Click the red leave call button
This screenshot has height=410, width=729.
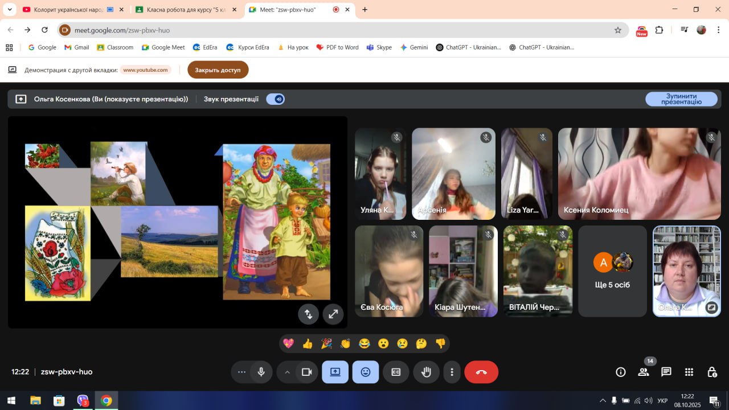coord(481,372)
